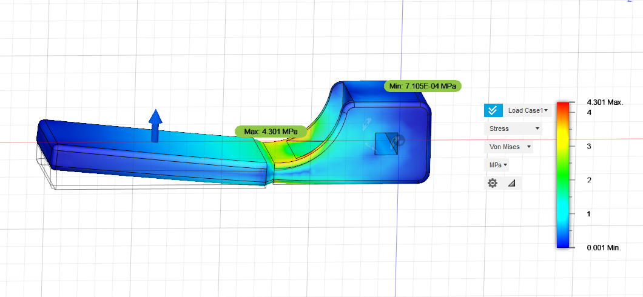Click legend tick value 2

tap(589, 180)
